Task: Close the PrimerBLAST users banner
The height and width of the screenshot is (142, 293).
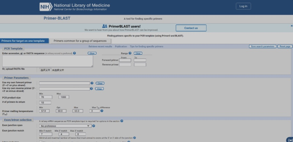Action: 292,26
